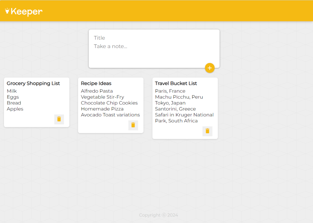Click 'Paris, France' in the travel note

170,91
